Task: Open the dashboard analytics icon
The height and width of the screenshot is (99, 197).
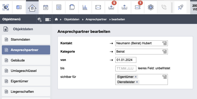Action: click(x=6, y=7)
